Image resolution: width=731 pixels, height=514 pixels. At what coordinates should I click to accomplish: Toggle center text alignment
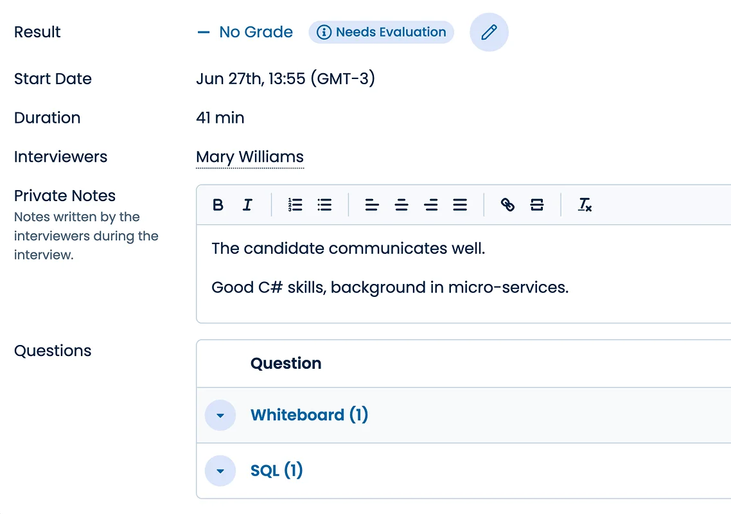401,204
